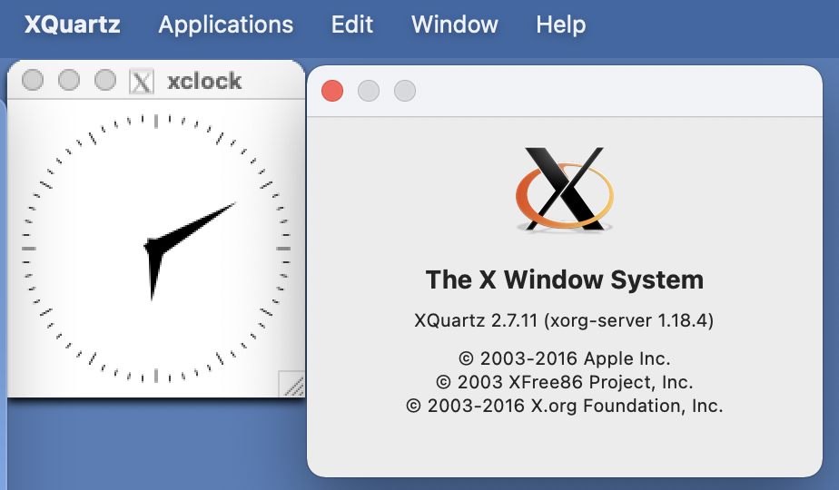Click the "X.org Foundation, Inc." copyright line
Viewport: 839px width, 490px height.
565,406
